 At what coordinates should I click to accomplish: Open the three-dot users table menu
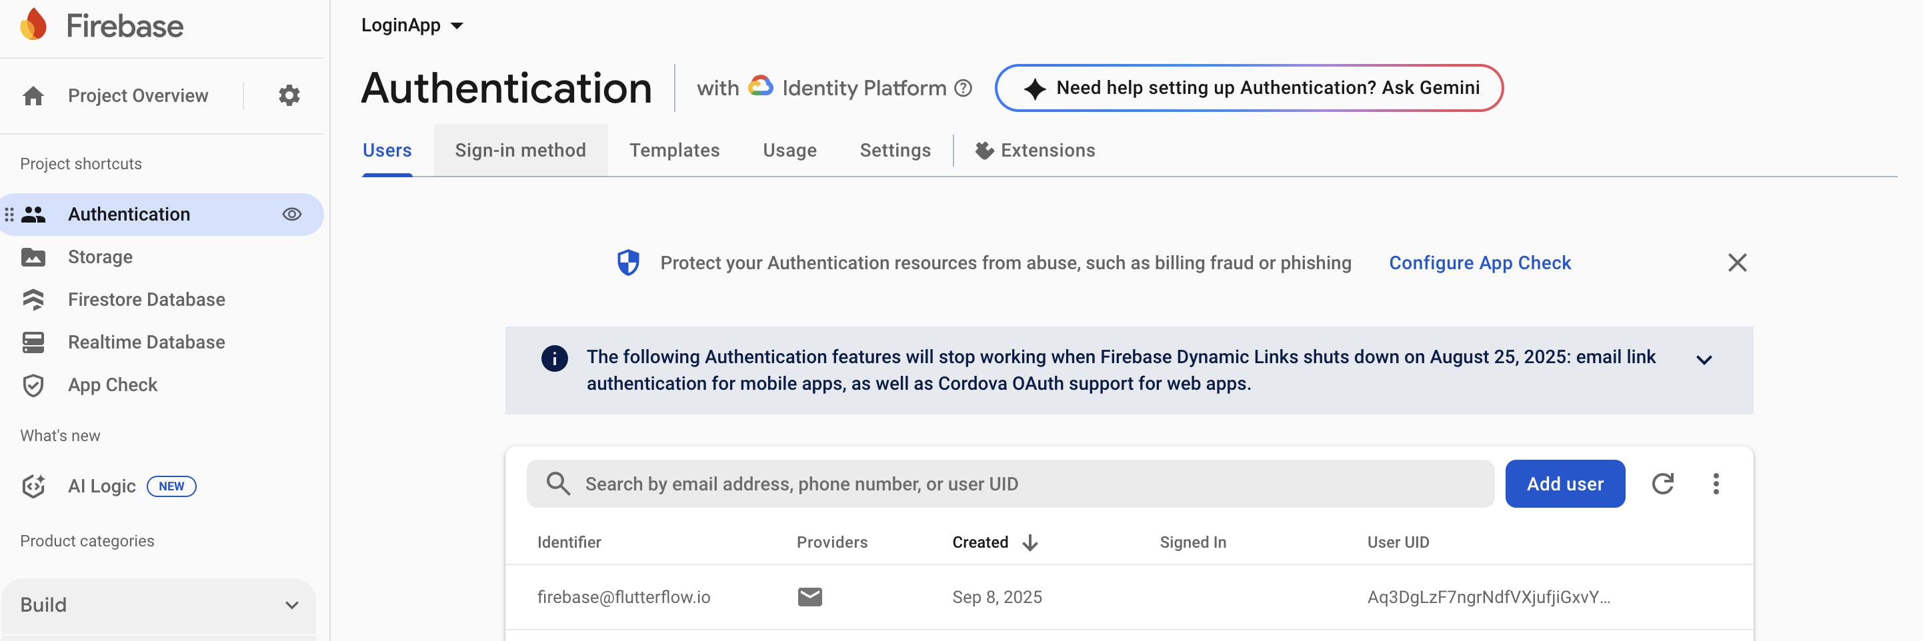point(1716,484)
